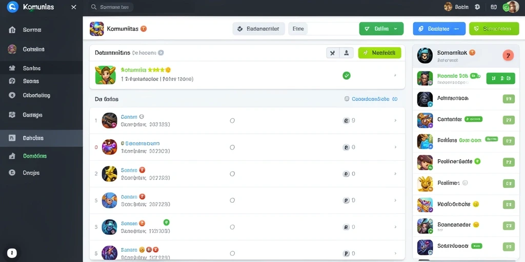Select the highlighted Bahotus sidebar item
The width and height of the screenshot is (525, 262).
(41, 138)
